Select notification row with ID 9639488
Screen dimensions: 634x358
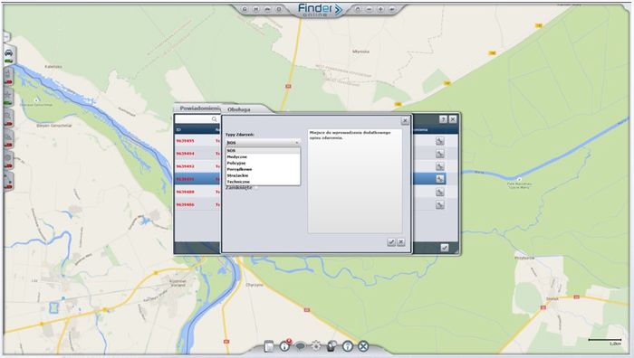coord(198,192)
